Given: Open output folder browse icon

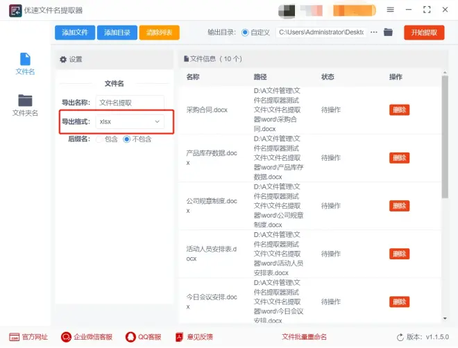Looking at the screenshot, I should click(389, 33).
